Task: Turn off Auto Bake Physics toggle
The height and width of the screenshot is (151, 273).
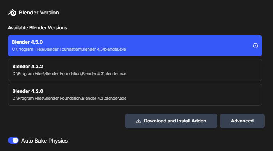Action: click(x=13, y=140)
